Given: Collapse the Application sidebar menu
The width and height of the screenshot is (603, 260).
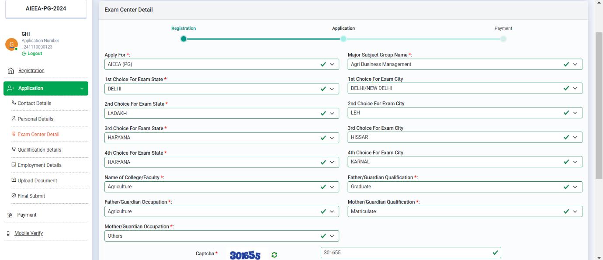Looking at the screenshot, I should (46, 88).
